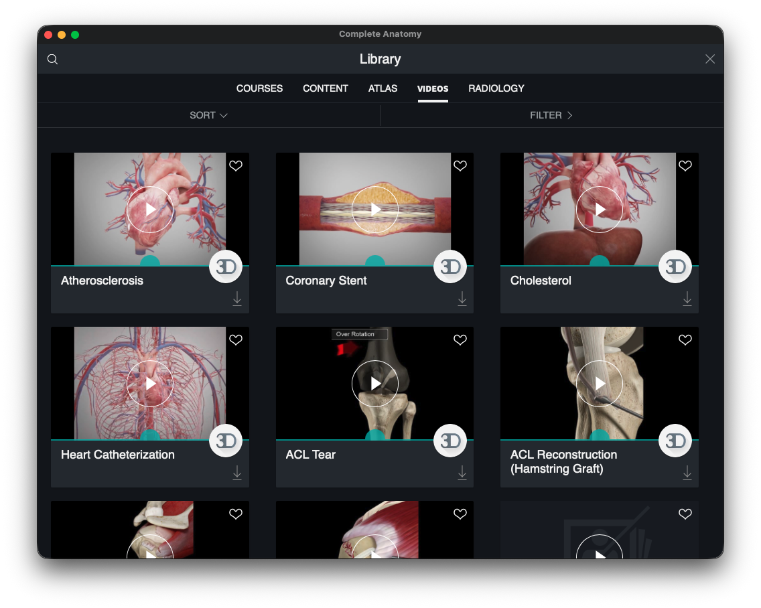The height and width of the screenshot is (608, 761).
Task: Play the Heart Catheterization video
Action: click(x=150, y=384)
